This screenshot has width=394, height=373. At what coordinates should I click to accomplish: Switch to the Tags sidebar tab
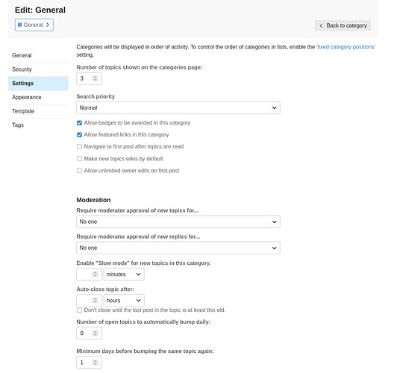click(38, 125)
